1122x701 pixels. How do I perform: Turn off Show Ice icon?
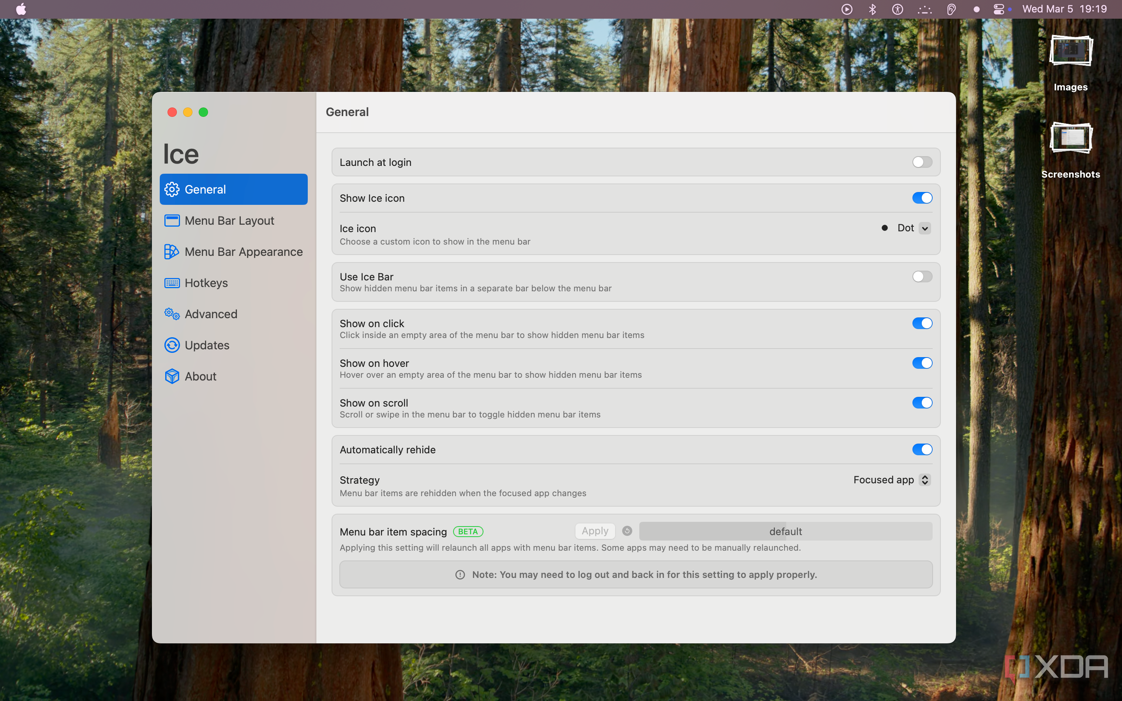tap(922, 198)
